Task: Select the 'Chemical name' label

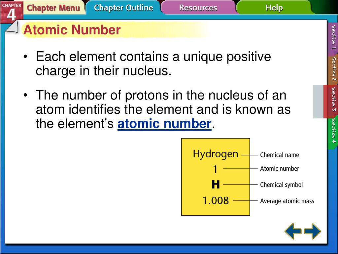Action: [x=279, y=155]
